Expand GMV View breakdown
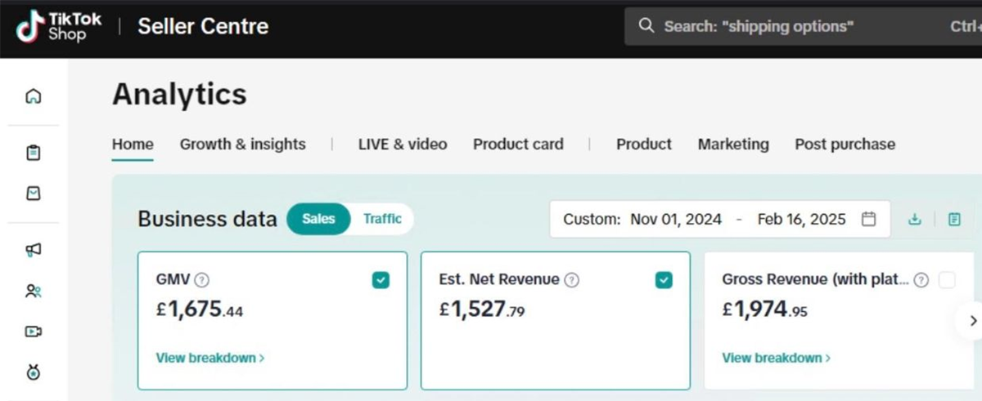The width and height of the screenshot is (982, 401). point(209,358)
